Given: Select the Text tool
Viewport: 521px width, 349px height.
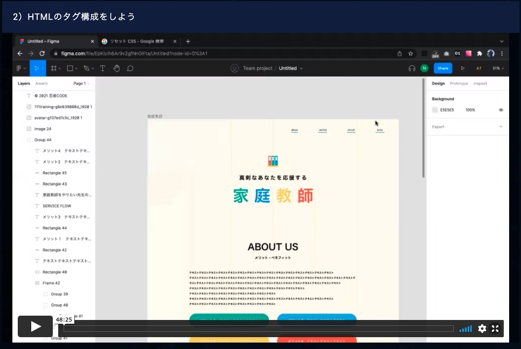Looking at the screenshot, I should pyautogui.click(x=102, y=68).
